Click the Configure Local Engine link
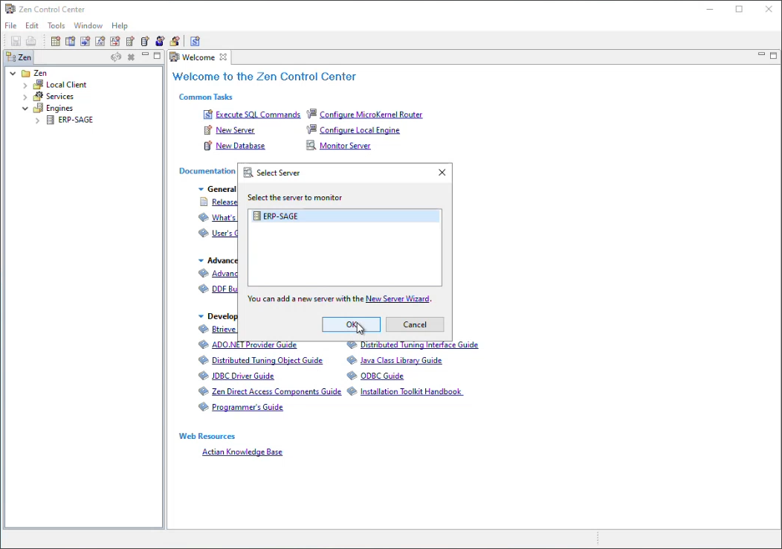This screenshot has width=782, height=549. pos(360,130)
